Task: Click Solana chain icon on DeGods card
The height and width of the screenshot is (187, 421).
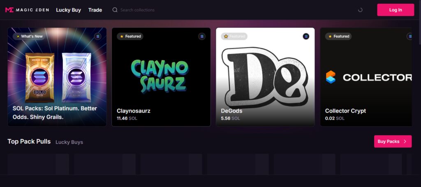Action: coord(306,36)
